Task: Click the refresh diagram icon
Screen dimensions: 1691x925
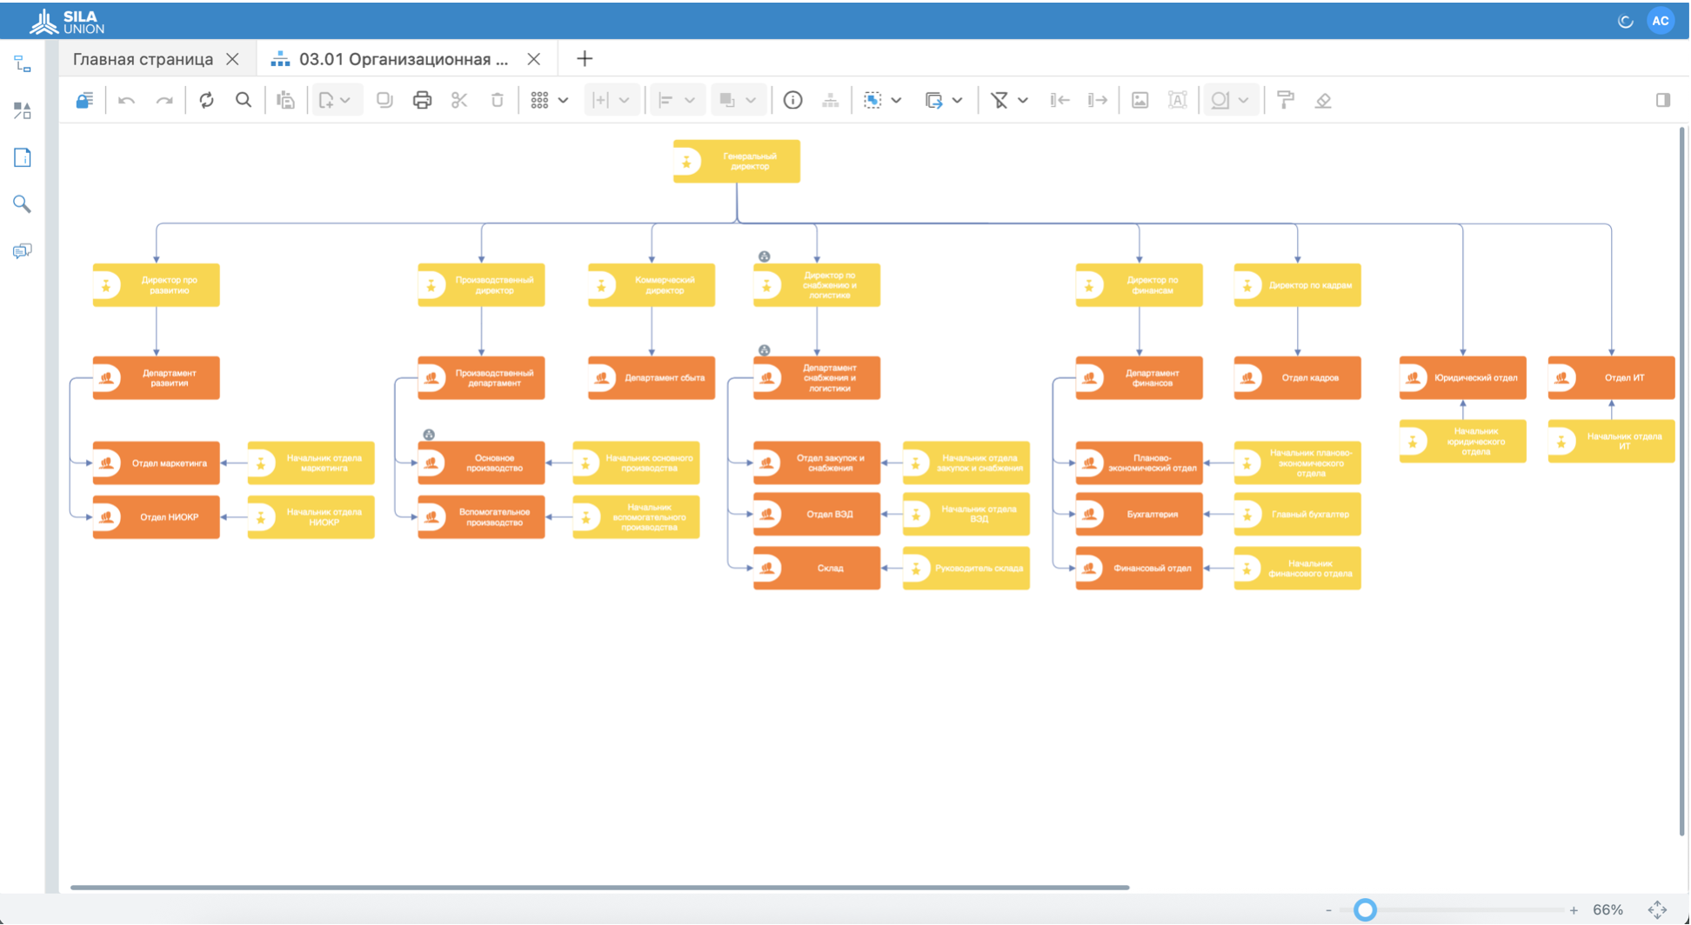Action: coord(206,100)
